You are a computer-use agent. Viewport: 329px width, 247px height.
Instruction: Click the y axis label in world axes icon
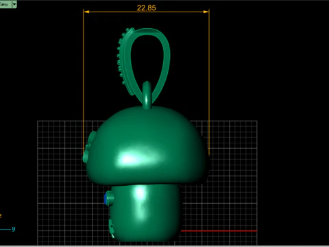pos(14,228)
